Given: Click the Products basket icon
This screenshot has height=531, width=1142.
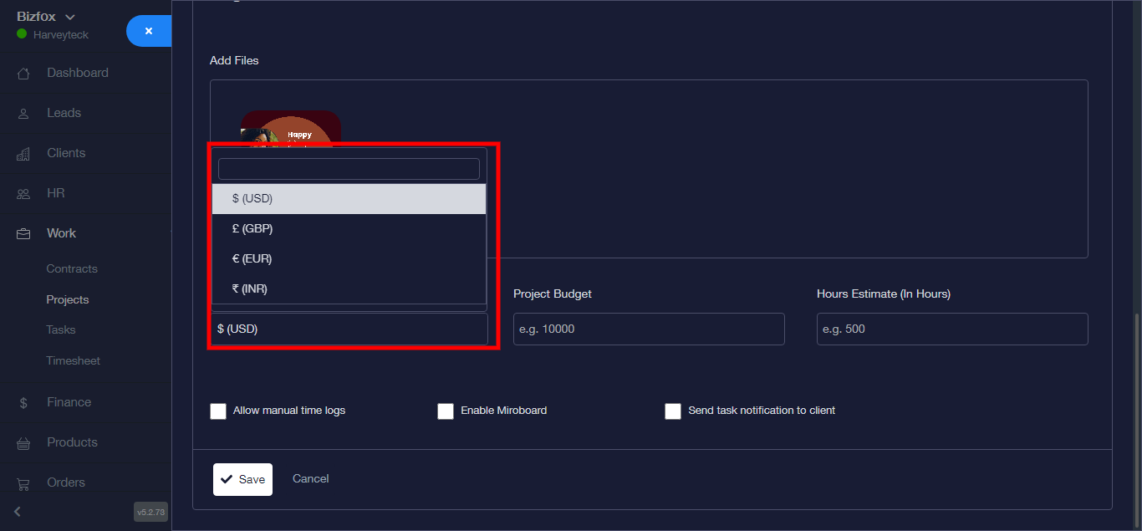Looking at the screenshot, I should pyautogui.click(x=23, y=443).
